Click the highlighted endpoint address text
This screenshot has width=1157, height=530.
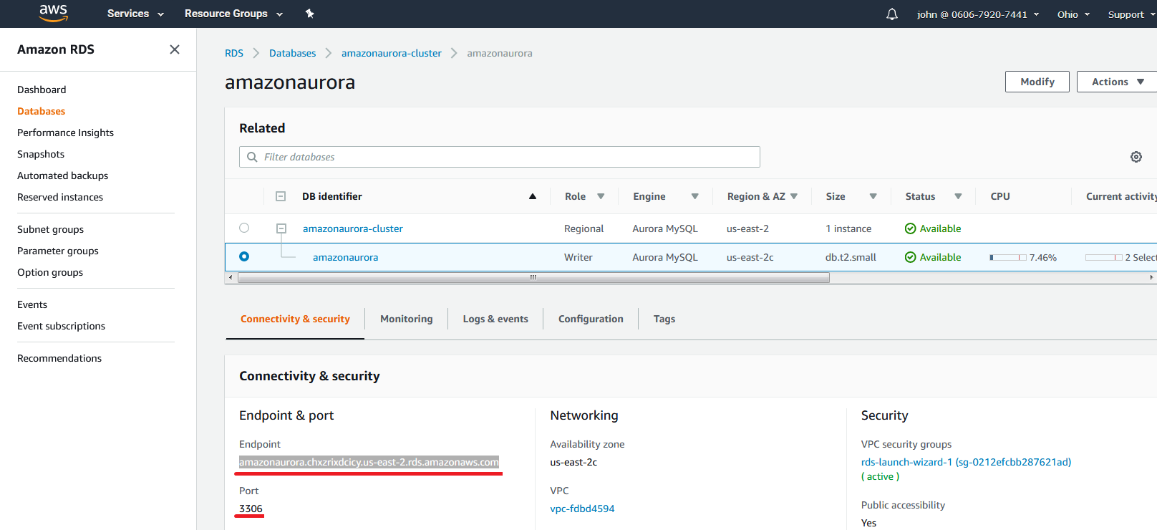(x=369, y=462)
